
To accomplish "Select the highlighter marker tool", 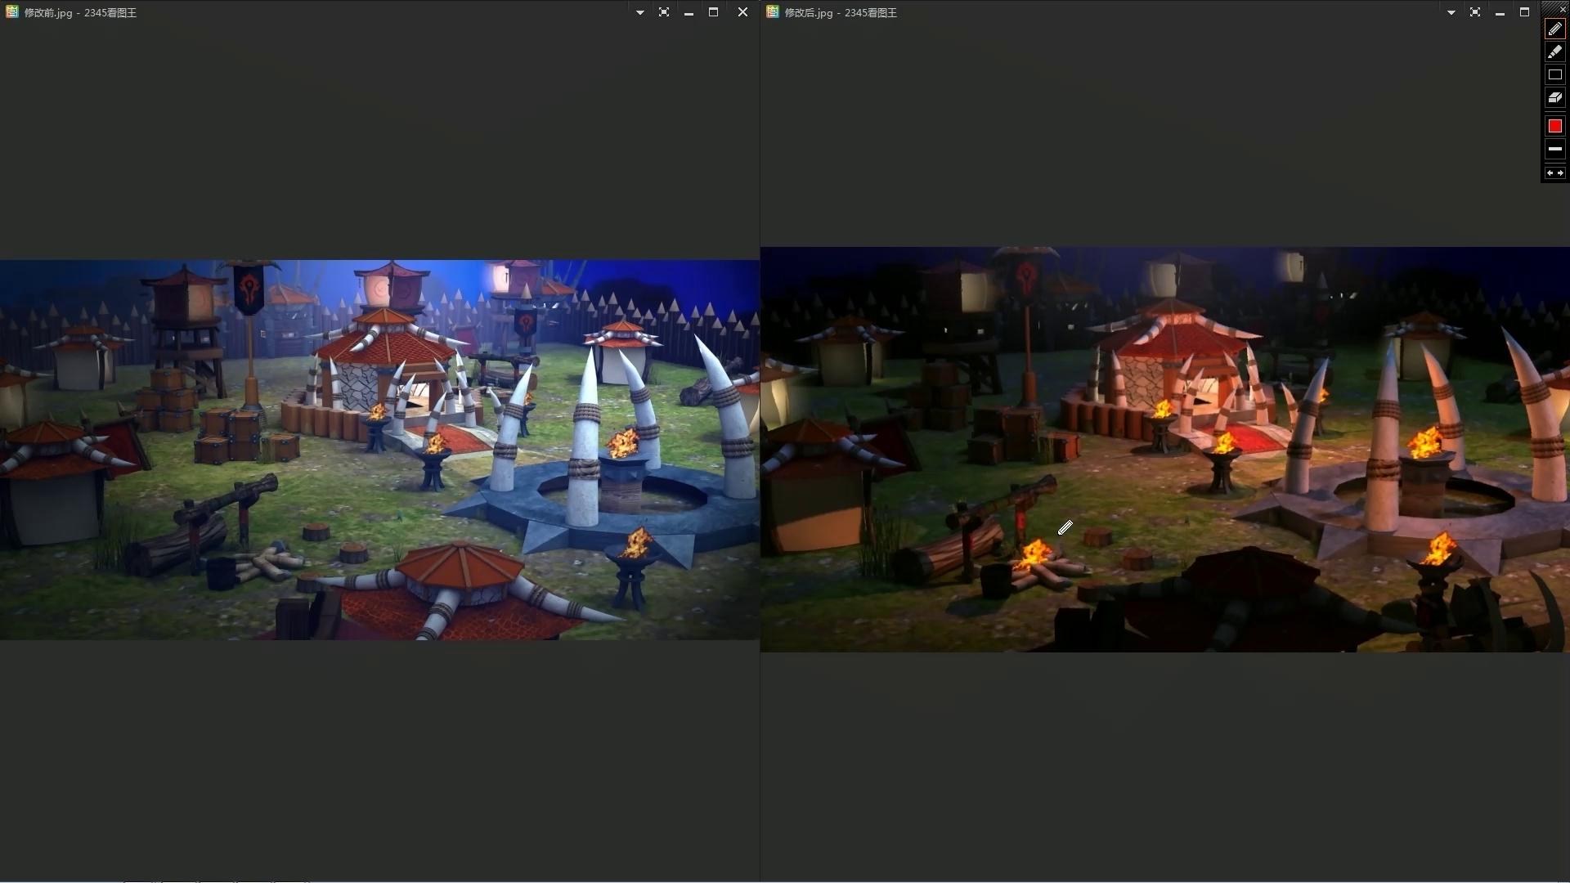I will coord(1554,52).
